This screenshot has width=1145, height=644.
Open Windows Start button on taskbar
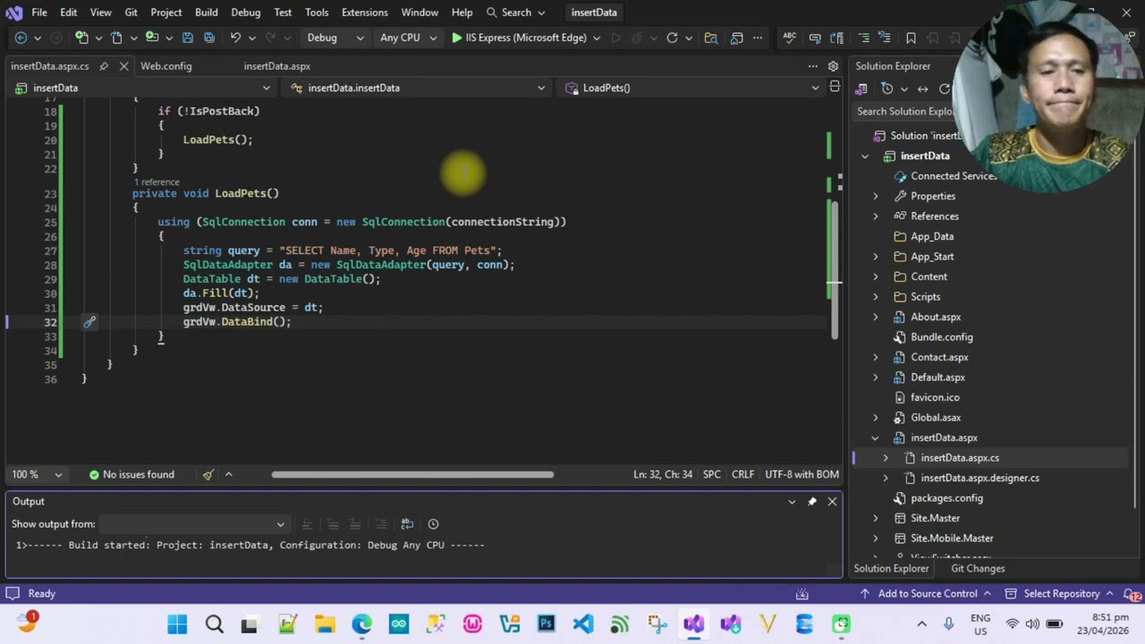pyautogui.click(x=177, y=623)
